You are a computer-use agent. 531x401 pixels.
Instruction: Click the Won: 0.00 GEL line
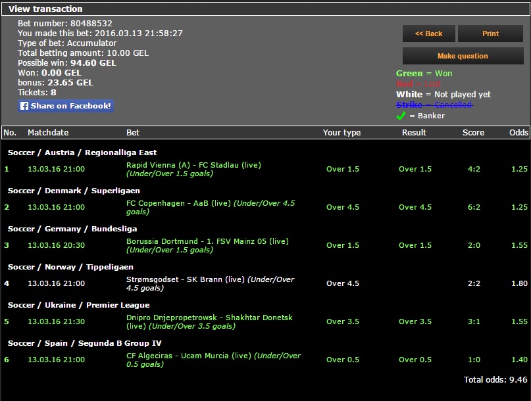[49, 73]
